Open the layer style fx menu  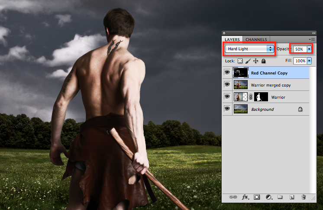click(x=245, y=197)
